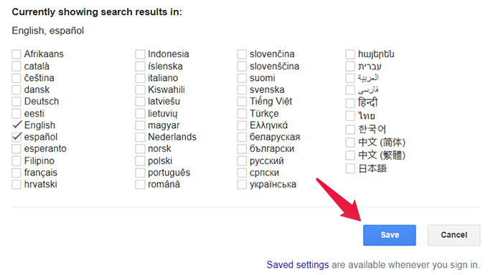The image size is (488, 275).
Task: Enable the Deutsch language checkbox
Action: pos(17,102)
